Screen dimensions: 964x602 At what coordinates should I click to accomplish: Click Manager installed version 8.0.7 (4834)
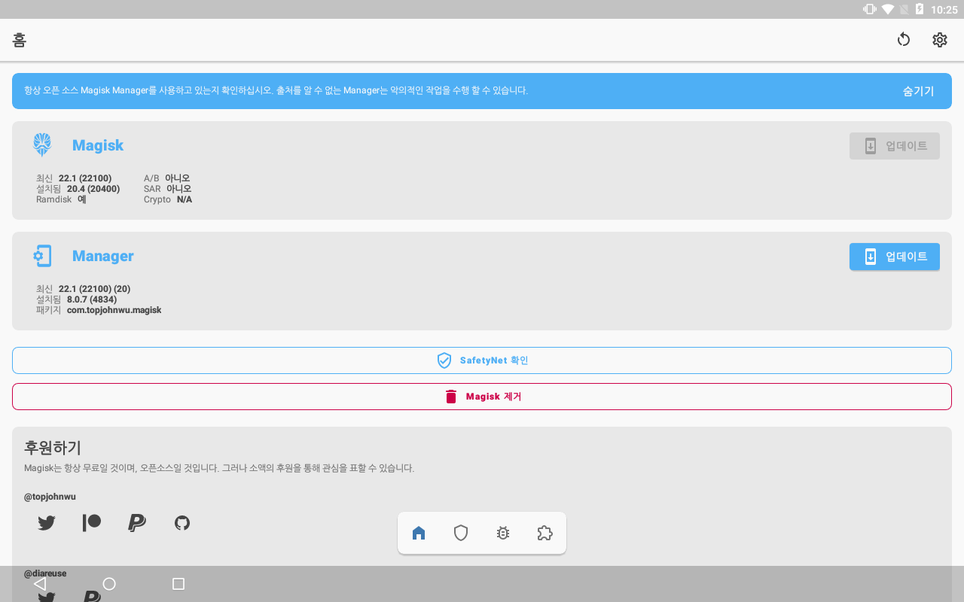click(92, 299)
